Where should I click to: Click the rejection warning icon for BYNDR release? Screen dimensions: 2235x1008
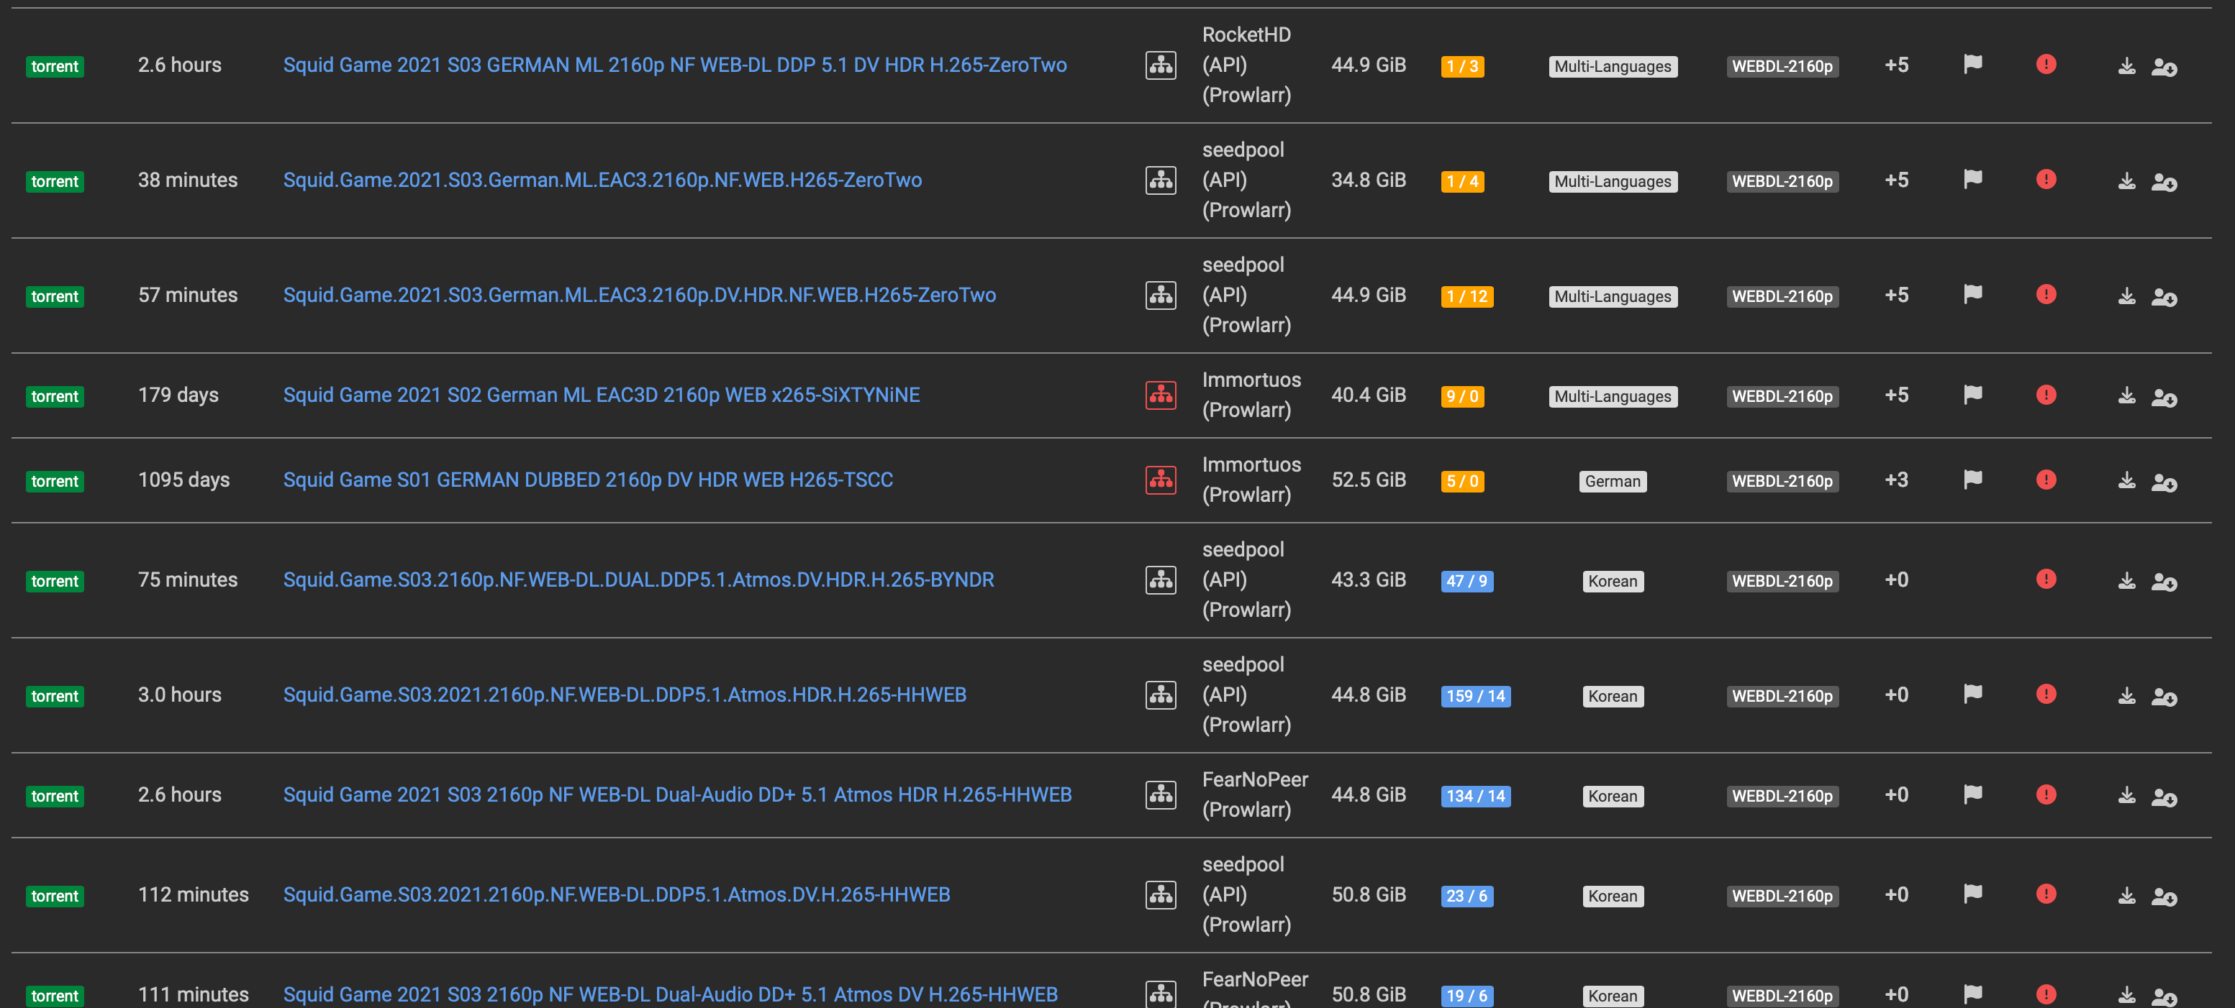(x=2046, y=579)
